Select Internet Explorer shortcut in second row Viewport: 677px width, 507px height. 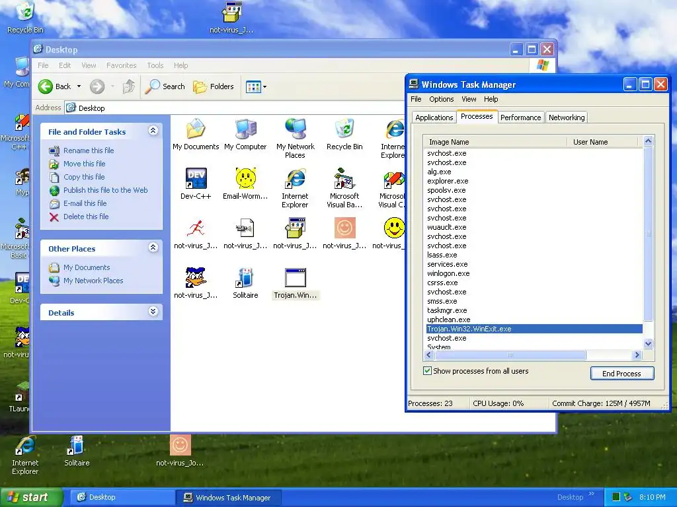click(x=296, y=178)
